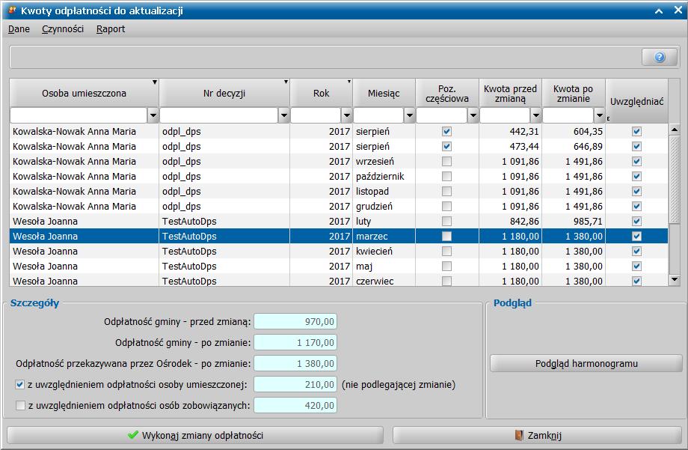Sort by Nr decyzji column header
688x450 pixels.
[224, 93]
